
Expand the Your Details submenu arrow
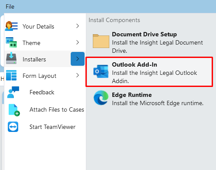(78, 26)
